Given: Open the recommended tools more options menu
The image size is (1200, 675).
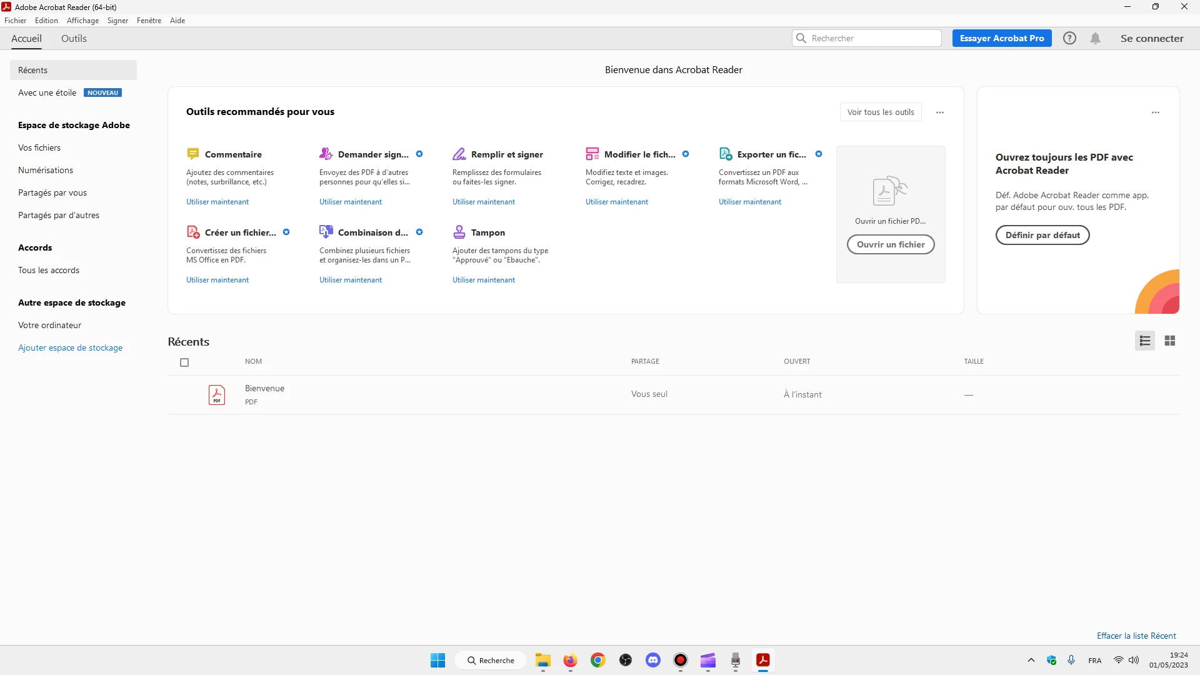Looking at the screenshot, I should (x=940, y=112).
